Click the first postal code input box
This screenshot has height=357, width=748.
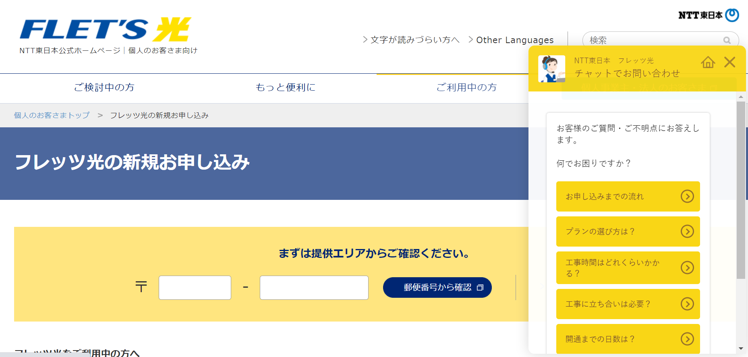(x=195, y=288)
